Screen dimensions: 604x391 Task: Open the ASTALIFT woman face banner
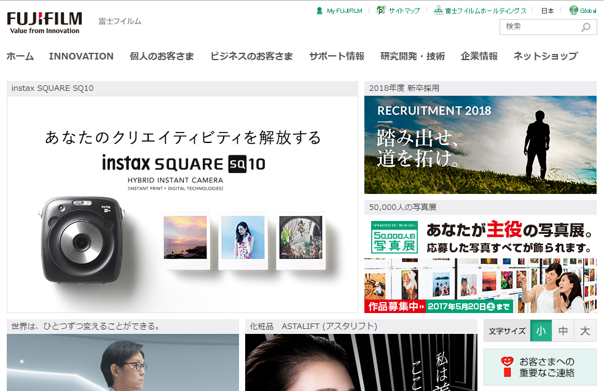click(361, 363)
